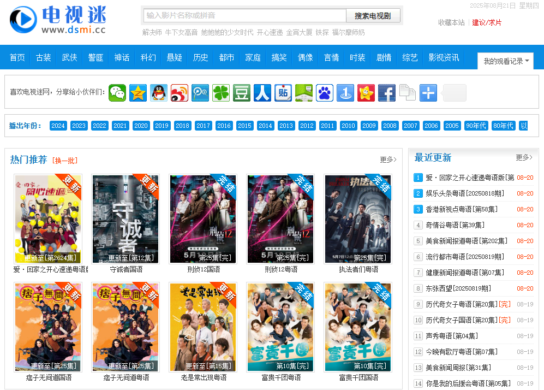Screen dimensions: 544x390
Task: Open 富贵千团粤语 poster thumbnail
Action: [x=280, y=327]
